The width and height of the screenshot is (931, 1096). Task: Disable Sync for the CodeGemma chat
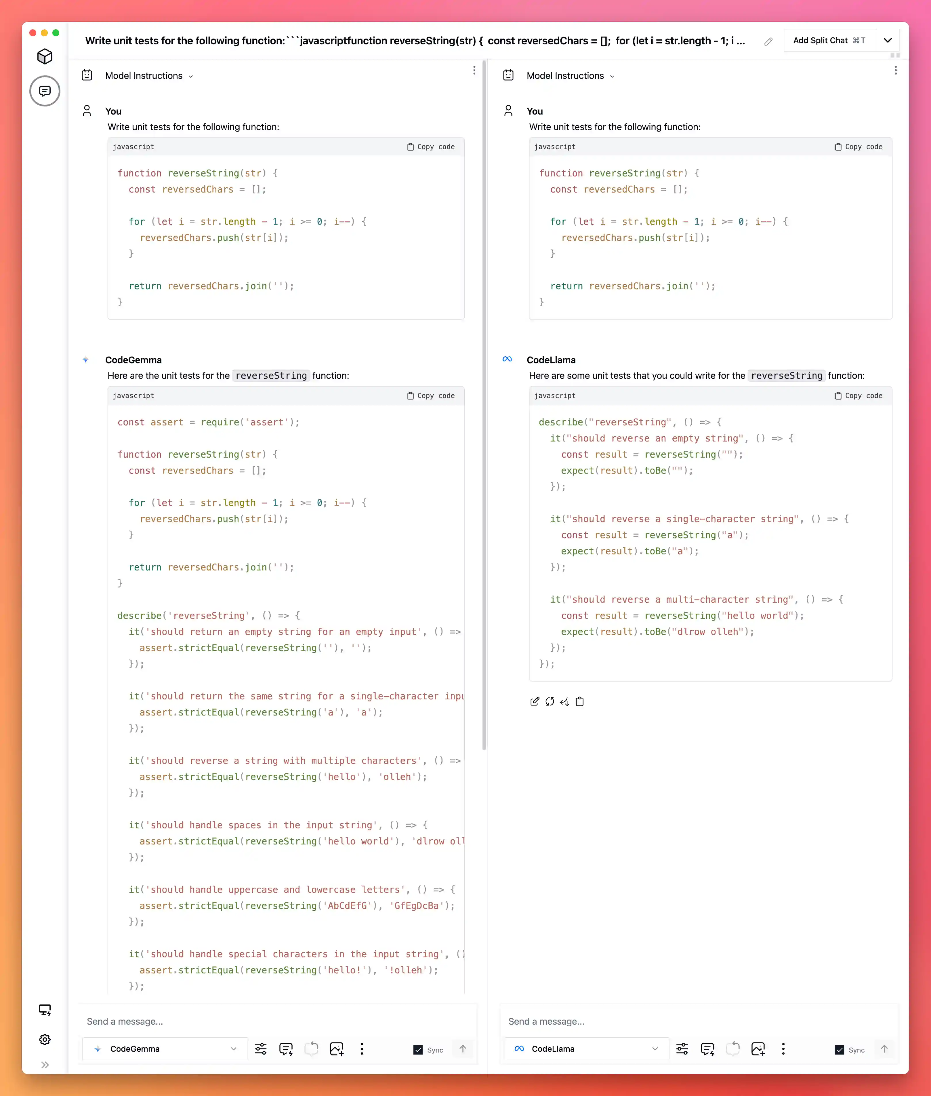point(417,1050)
